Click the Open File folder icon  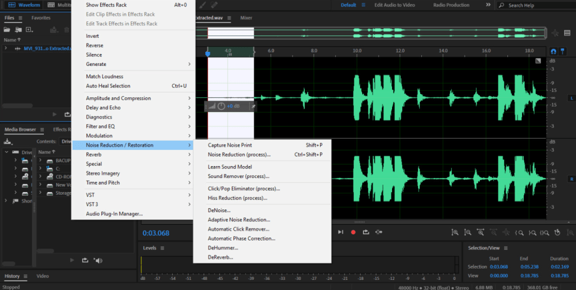[x=8, y=29]
